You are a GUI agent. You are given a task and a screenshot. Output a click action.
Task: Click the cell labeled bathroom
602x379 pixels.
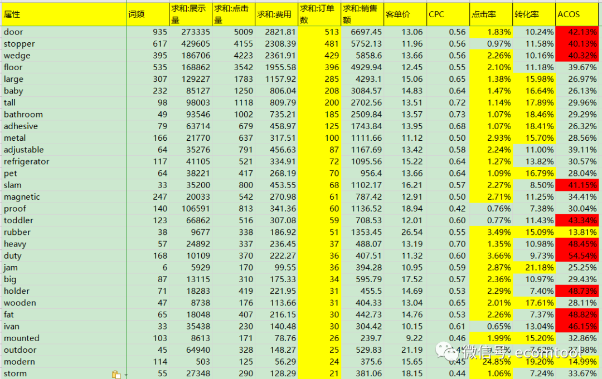[x=64, y=115]
